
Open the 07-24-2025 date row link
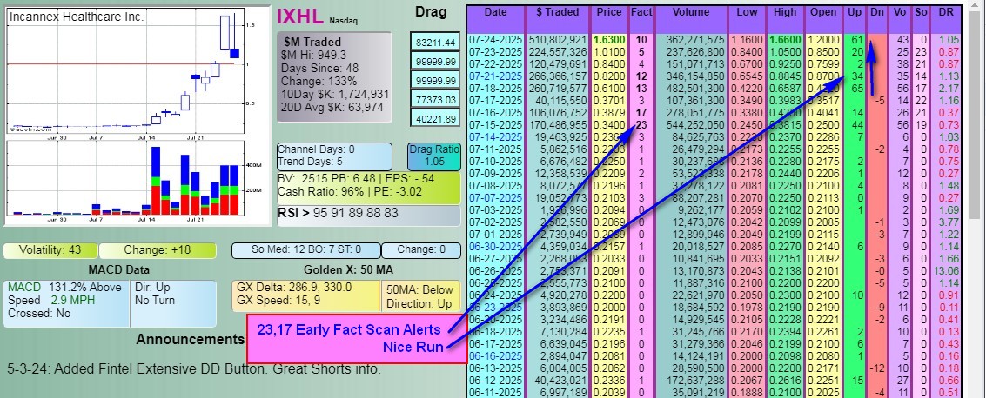[x=494, y=40]
